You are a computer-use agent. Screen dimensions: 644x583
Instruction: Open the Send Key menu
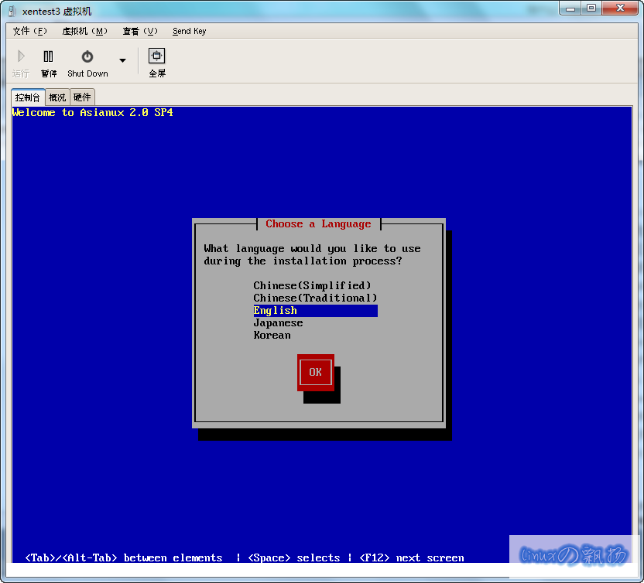[189, 31]
